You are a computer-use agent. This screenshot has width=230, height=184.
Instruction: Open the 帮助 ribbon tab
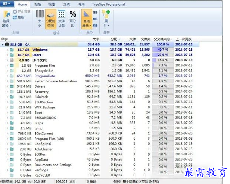81,4
